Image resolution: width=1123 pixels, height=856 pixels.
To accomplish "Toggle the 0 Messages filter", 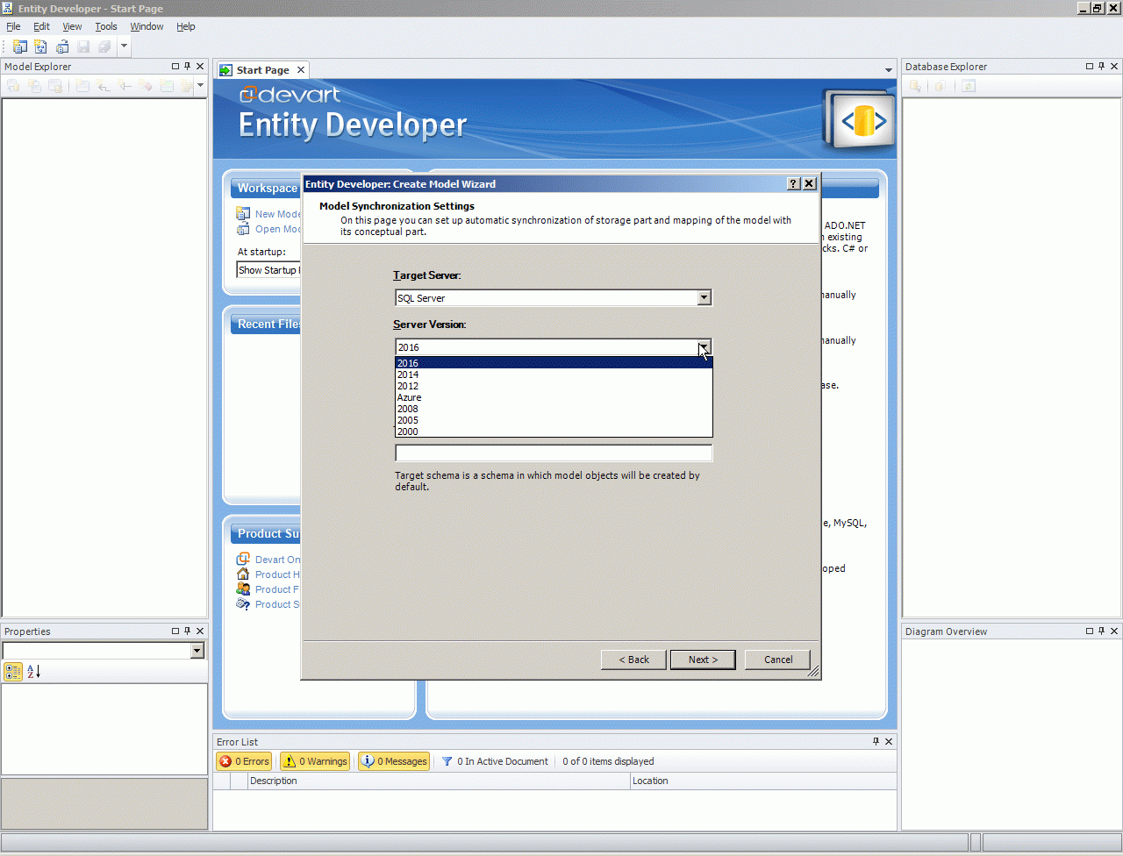I will pyautogui.click(x=394, y=761).
